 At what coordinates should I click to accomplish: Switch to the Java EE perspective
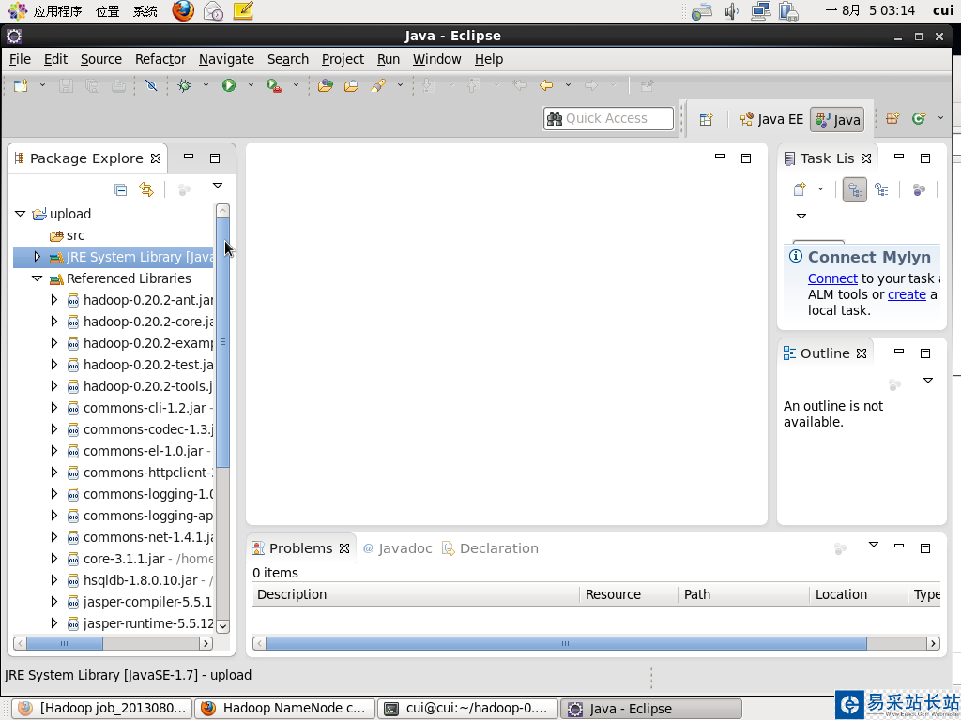click(x=771, y=119)
